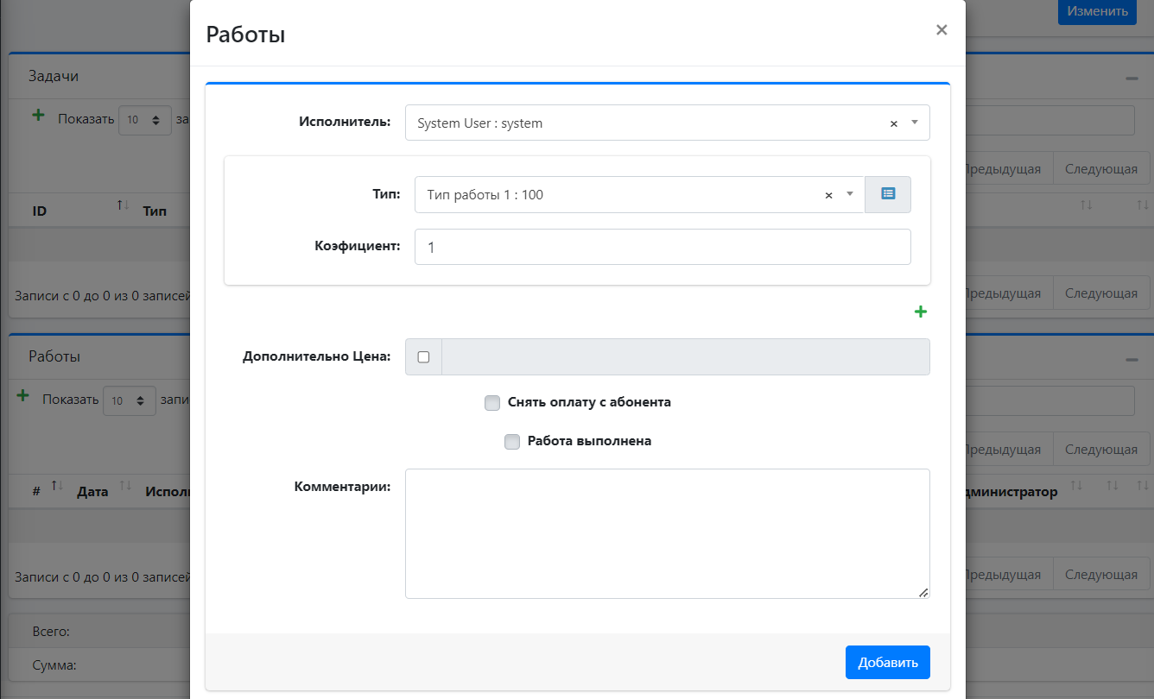The width and height of the screenshot is (1154, 699).
Task: Click the Изменить button
Action: pos(1097,11)
